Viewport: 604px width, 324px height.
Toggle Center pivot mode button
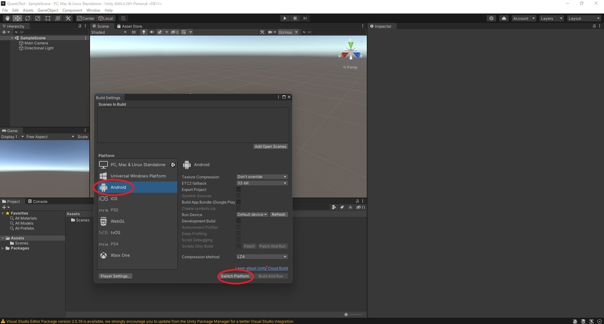[x=86, y=18]
